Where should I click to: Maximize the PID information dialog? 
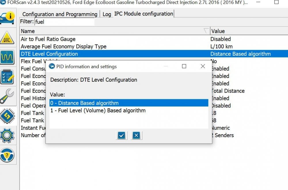(184, 66)
